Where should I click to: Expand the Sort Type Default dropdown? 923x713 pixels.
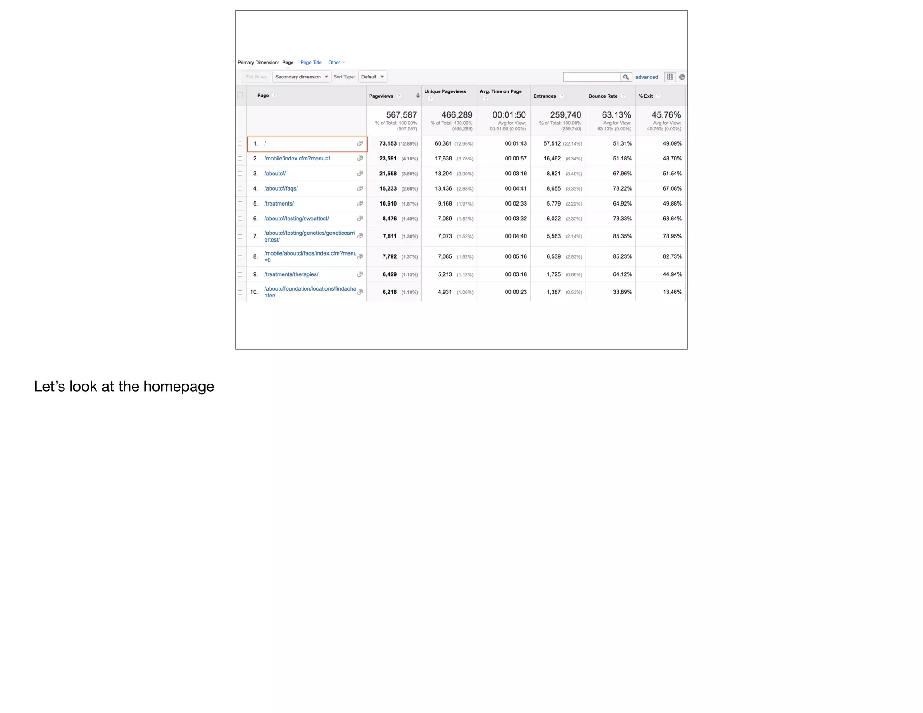372,77
